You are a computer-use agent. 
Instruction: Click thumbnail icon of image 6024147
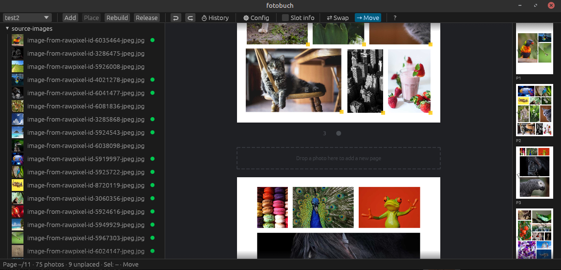point(18,251)
